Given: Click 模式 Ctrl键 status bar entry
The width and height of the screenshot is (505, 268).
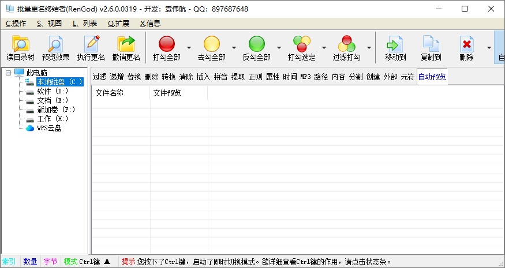Looking at the screenshot, I should 87,262.
